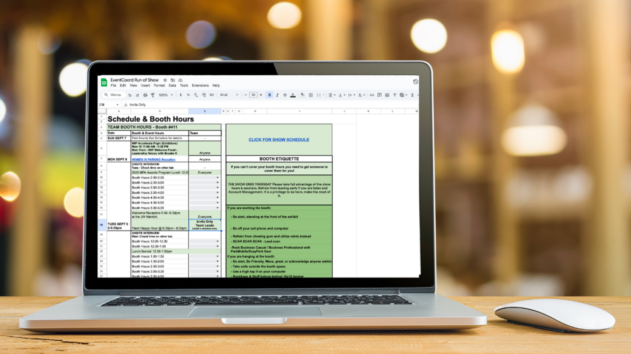631x354 pixels.
Task: Click the font size field showing 10
Action: pyautogui.click(x=253, y=95)
